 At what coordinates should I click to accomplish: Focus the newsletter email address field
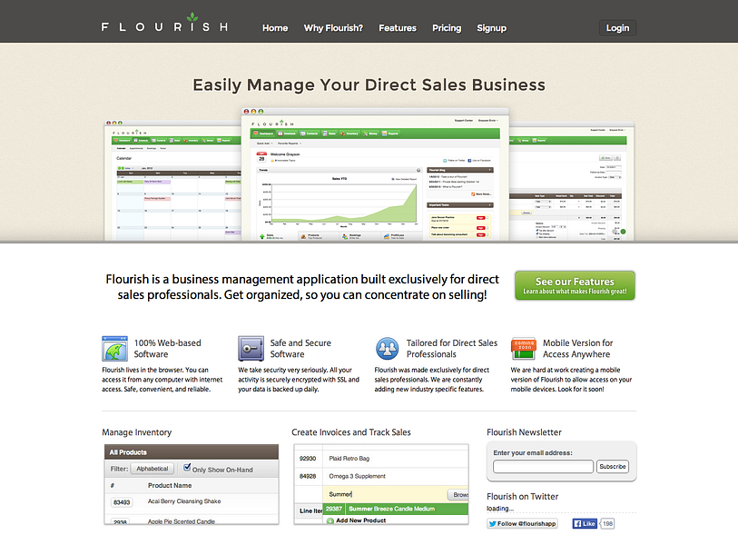pyautogui.click(x=543, y=466)
